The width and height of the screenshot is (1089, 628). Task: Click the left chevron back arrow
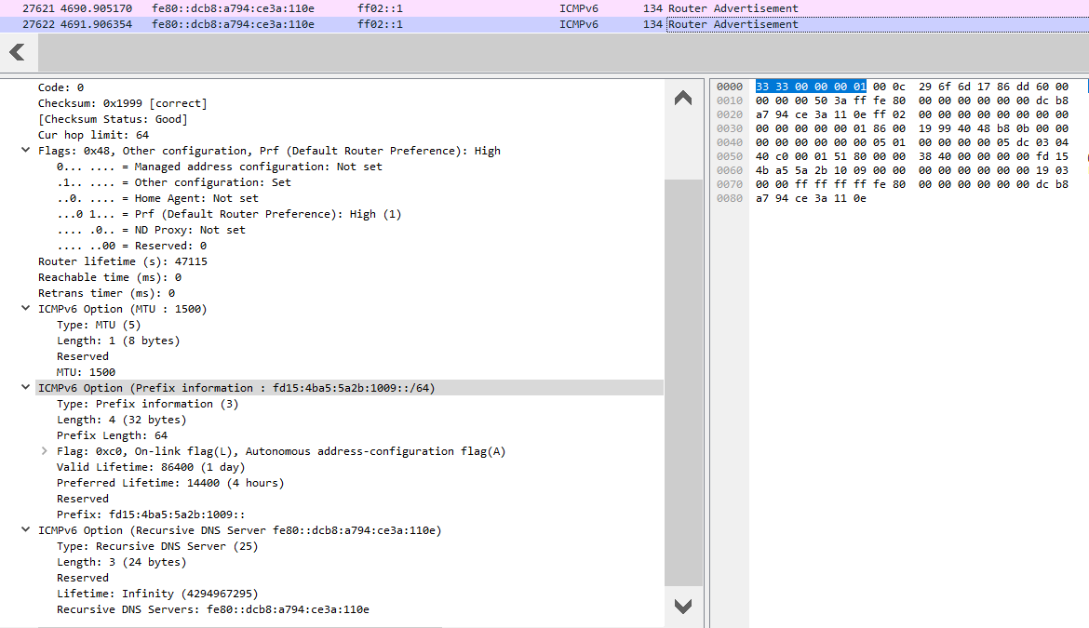tap(17, 53)
